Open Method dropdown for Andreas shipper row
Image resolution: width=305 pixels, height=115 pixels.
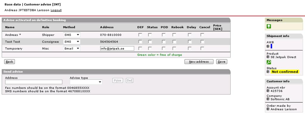point(72,35)
